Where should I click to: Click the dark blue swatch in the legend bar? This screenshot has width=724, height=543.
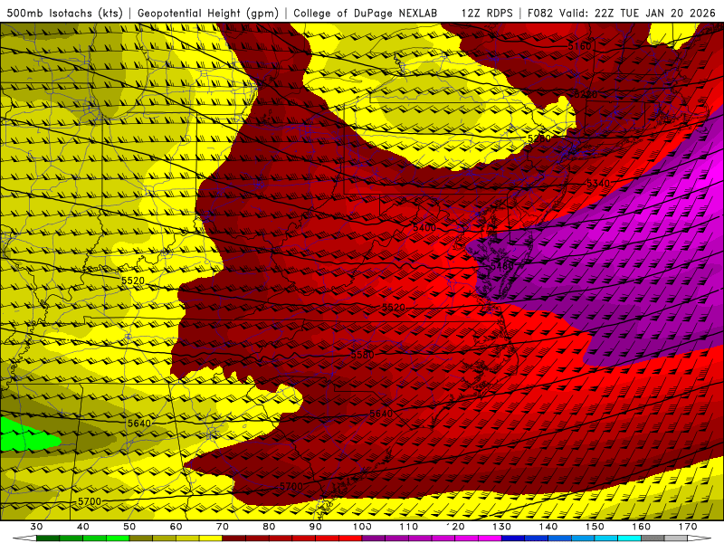tap(513, 537)
